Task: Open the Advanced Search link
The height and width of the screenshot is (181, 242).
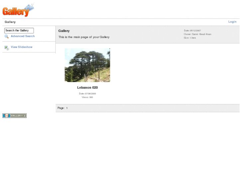Action: point(23,36)
